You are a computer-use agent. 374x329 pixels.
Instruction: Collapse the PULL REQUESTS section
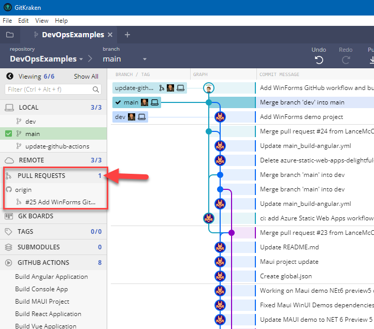coord(41,176)
